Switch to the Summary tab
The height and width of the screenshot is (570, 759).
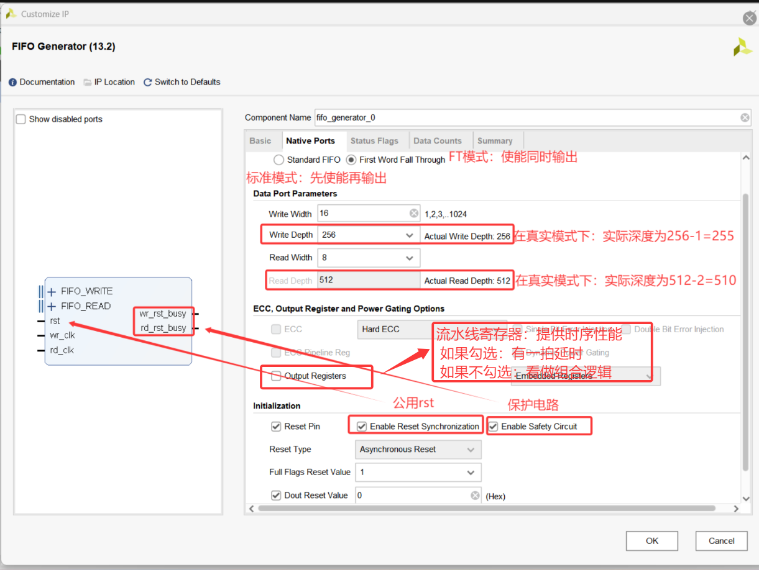(495, 141)
